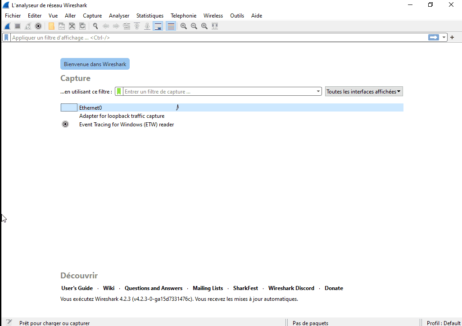Click Pas de paquets status text
This screenshot has width=462, height=326.
pyautogui.click(x=310, y=323)
